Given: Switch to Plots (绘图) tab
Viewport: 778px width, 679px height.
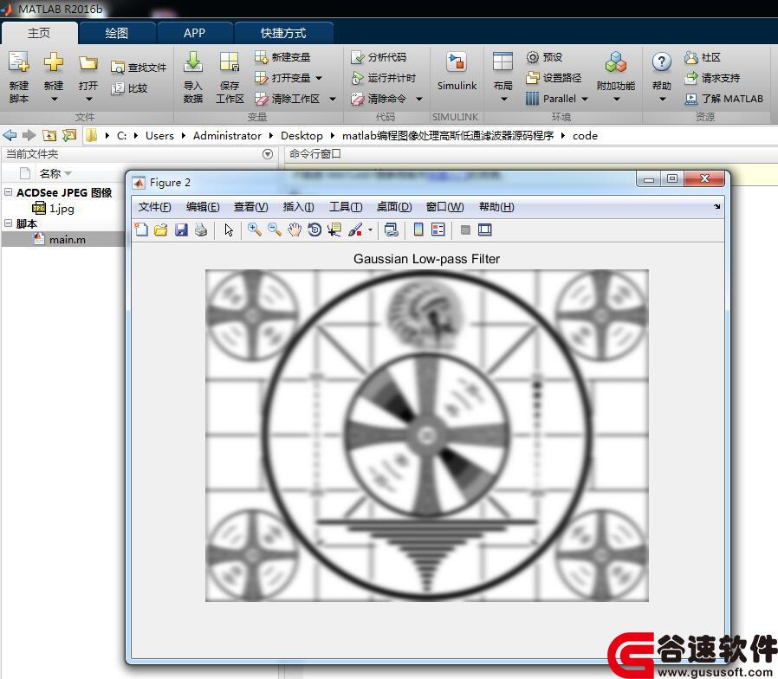Looking at the screenshot, I should tap(117, 33).
